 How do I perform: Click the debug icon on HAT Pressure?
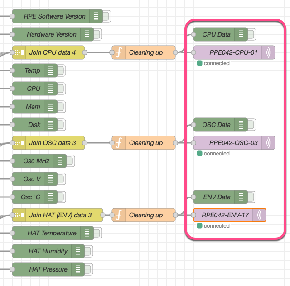pos(78,269)
